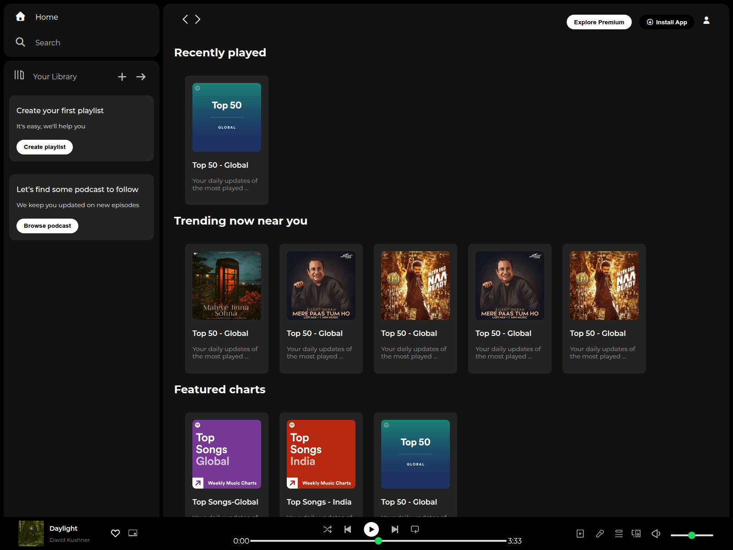
Task: Expand Your Library with the arrow
Action: click(141, 77)
